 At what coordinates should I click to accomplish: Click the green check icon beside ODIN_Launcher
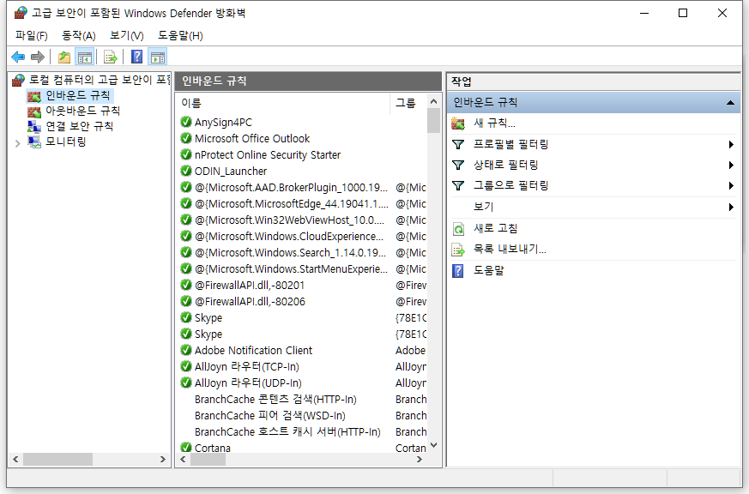[186, 171]
